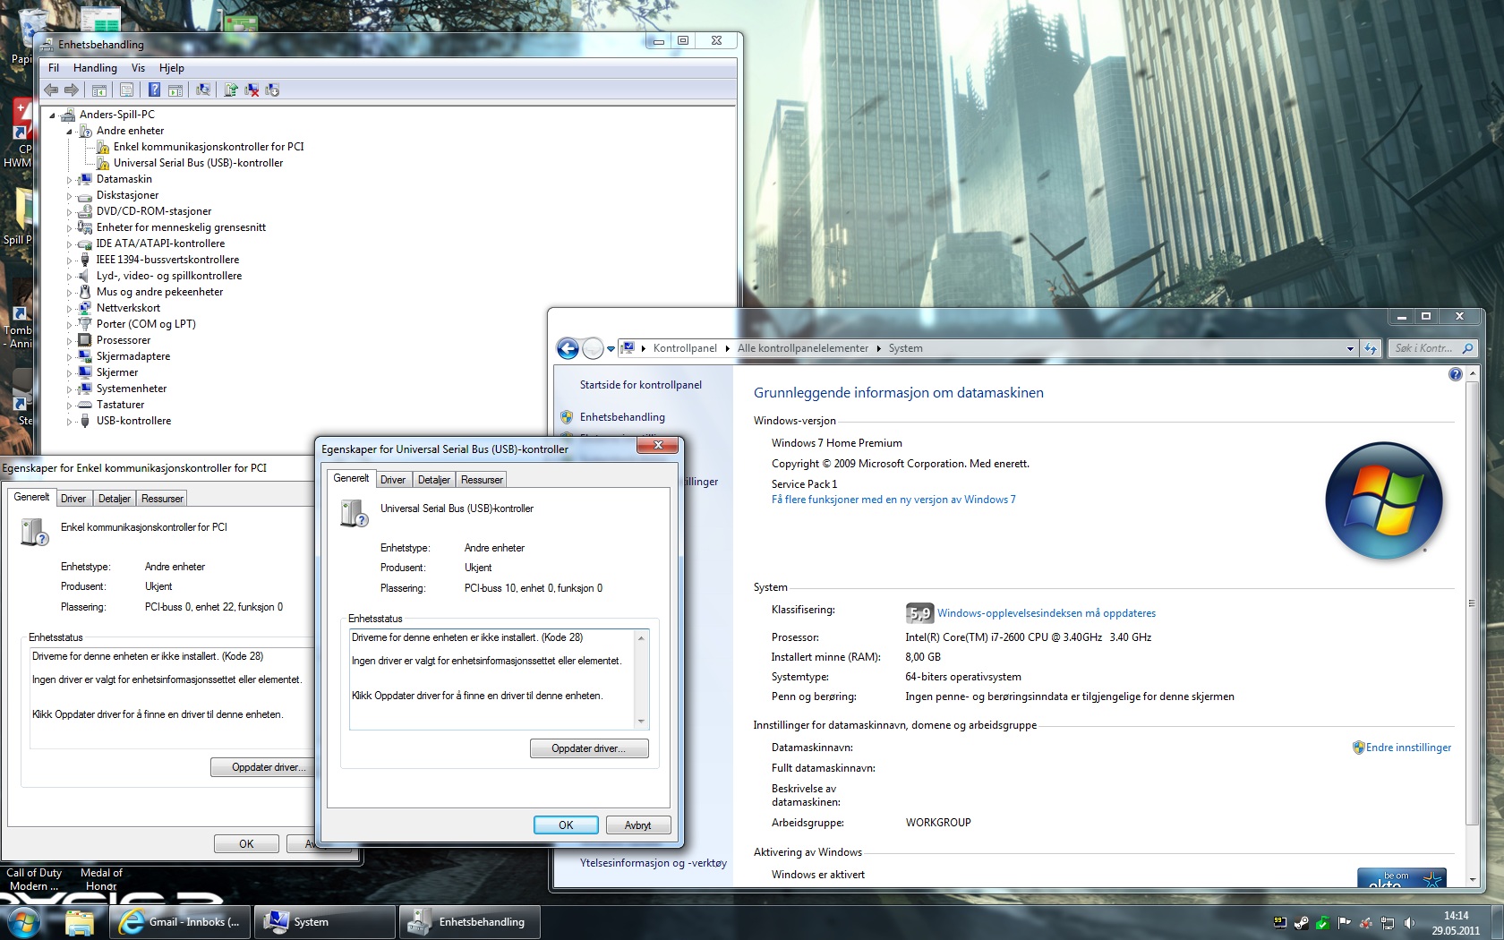Expand the Skjermadaptere tree node
This screenshot has width=1504, height=940.
point(69,356)
